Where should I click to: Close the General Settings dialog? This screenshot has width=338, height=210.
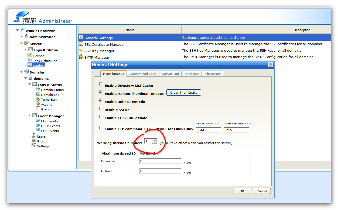(x=271, y=65)
